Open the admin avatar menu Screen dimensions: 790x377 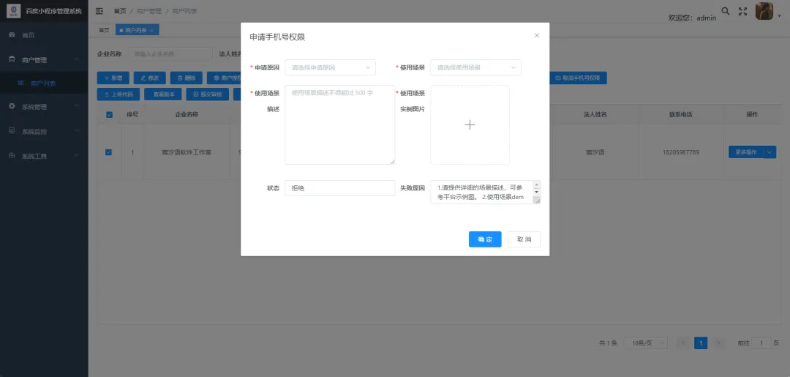(764, 11)
